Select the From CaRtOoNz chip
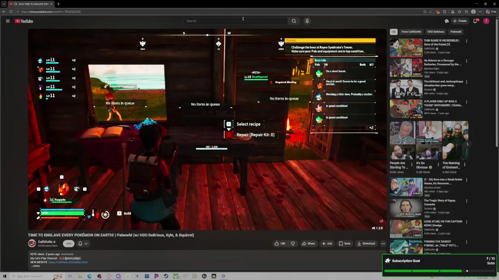The width and height of the screenshot is (499, 280). pos(411,31)
